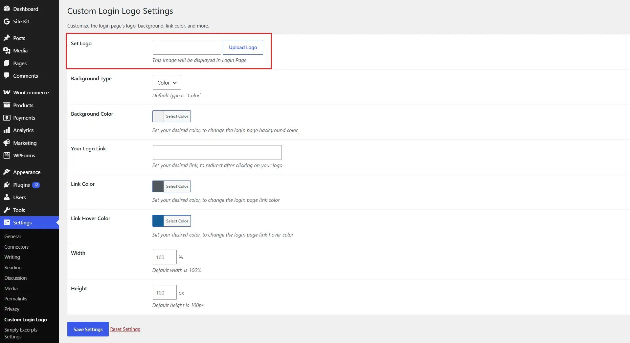Open the Plugins menu item
The width and height of the screenshot is (630, 343).
pyautogui.click(x=30, y=185)
